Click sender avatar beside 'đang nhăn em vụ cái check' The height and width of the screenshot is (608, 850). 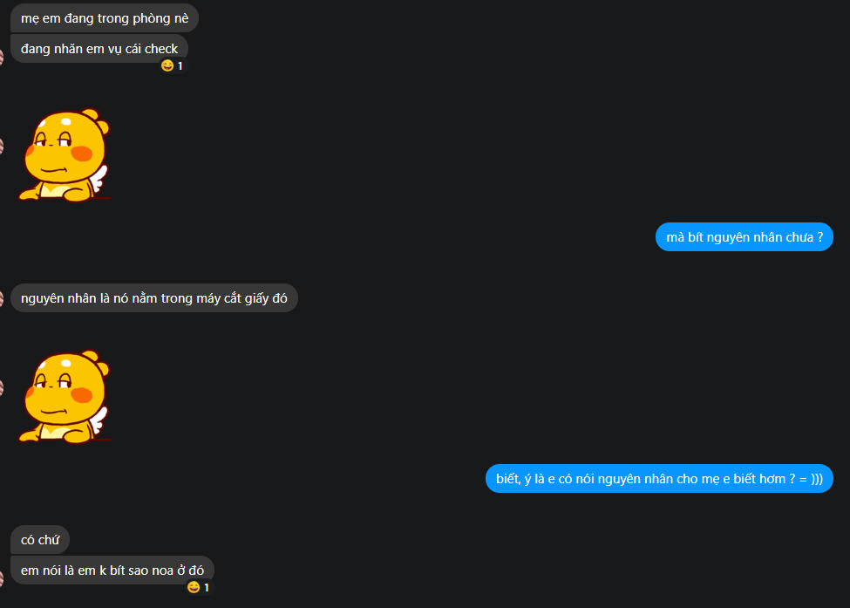[x=1, y=57]
